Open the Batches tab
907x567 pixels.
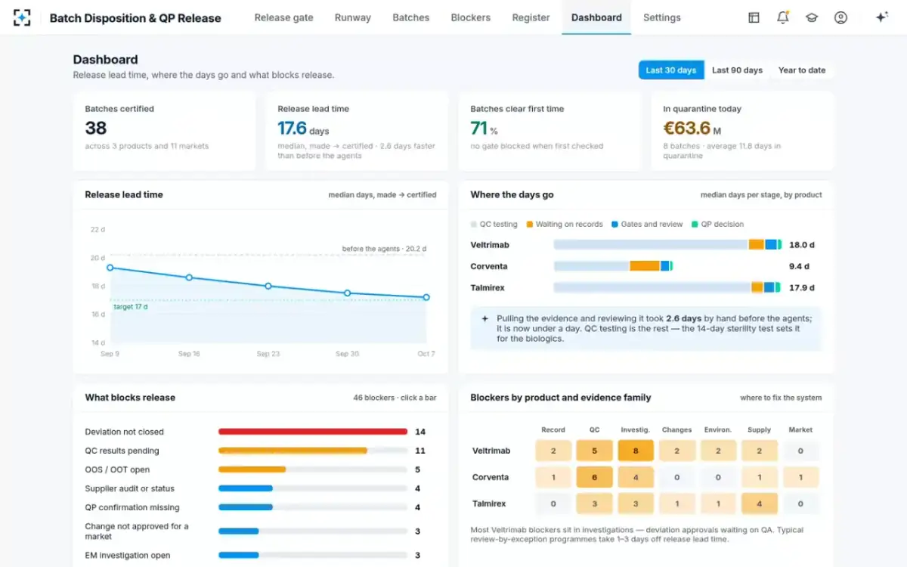[x=411, y=17]
